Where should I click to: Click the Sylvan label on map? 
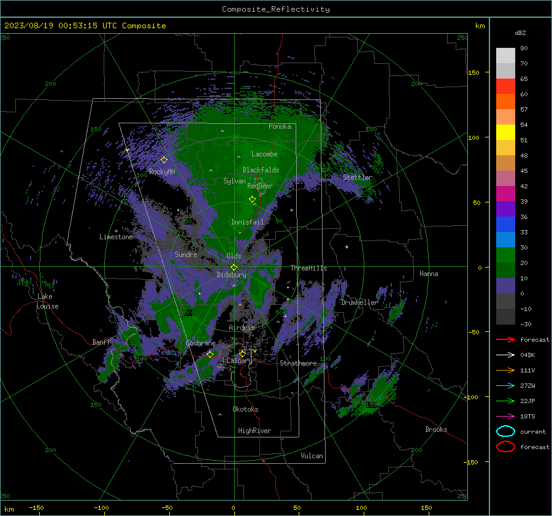point(234,181)
